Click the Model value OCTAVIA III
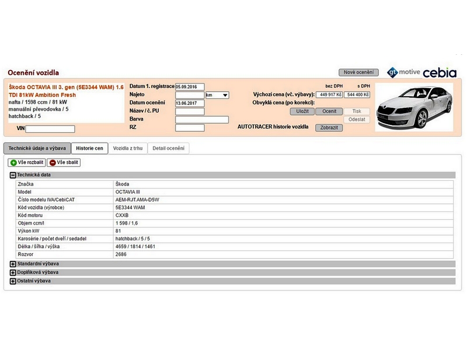 tap(127, 192)
